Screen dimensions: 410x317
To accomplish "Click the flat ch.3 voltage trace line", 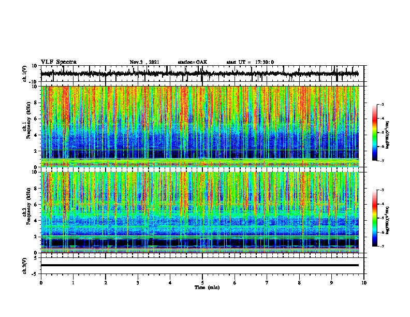I will [x=200, y=265].
